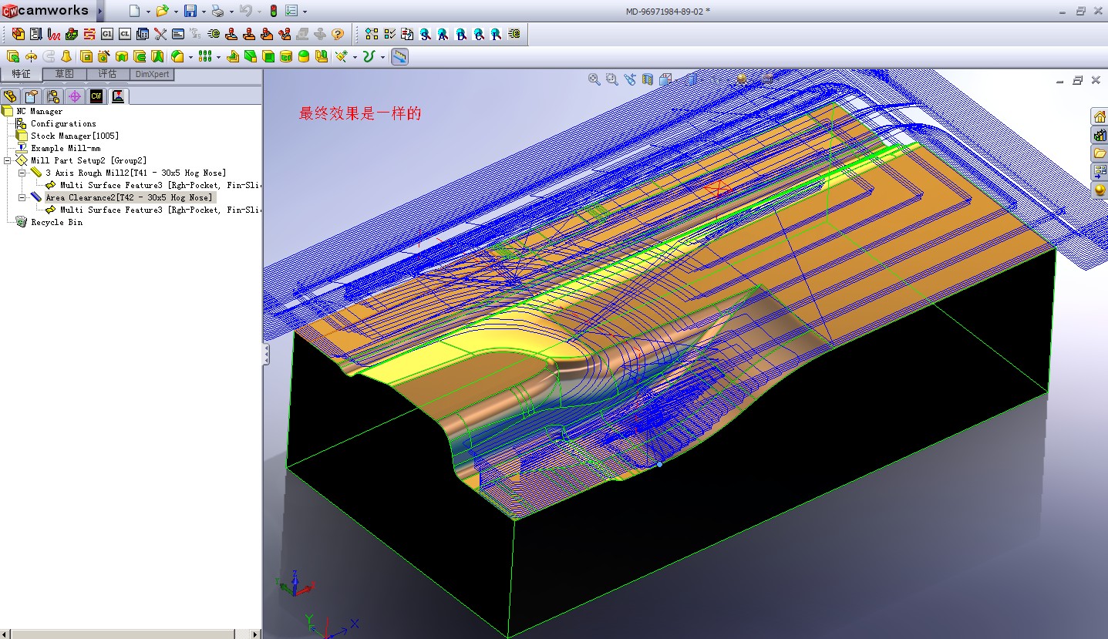This screenshot has height=639, width=1108.
Task: Open CAMWorks help via question mark icon
Action: (x=338, y=34)
